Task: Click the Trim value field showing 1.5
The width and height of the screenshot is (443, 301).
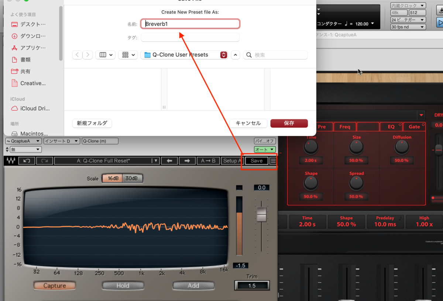Action: tap(252, 286)
